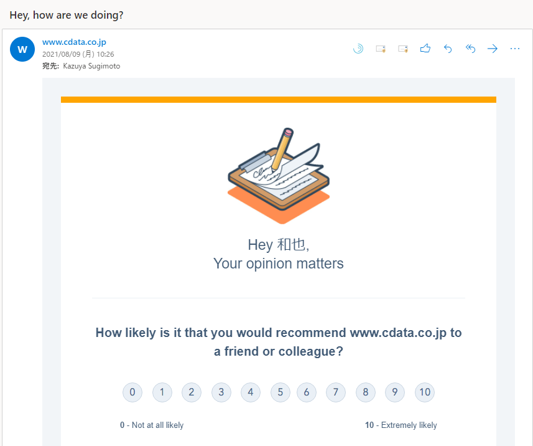
Task: Pick rating 2 for recommendation
Action: point(192,392)
